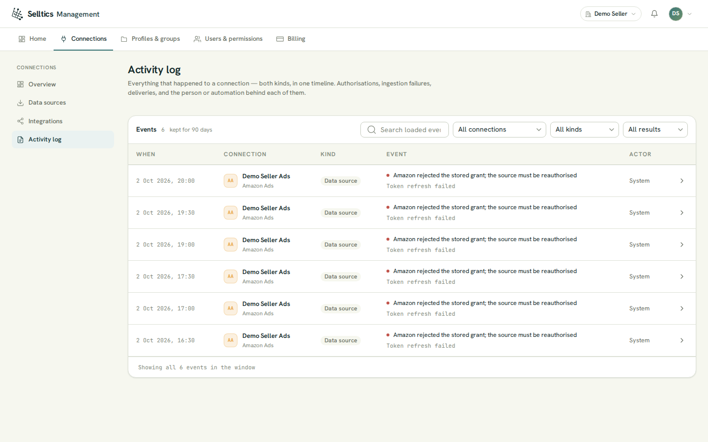Click the WHEN column header
This screenshot has height=442, width=708.
[146, 154]
